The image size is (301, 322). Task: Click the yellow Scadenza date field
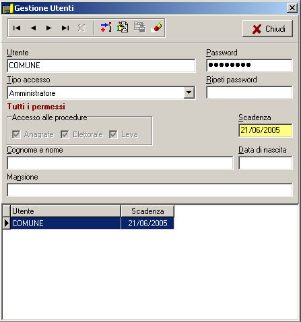tap(265, 130)
